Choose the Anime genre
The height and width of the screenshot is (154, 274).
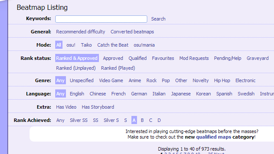135,80
